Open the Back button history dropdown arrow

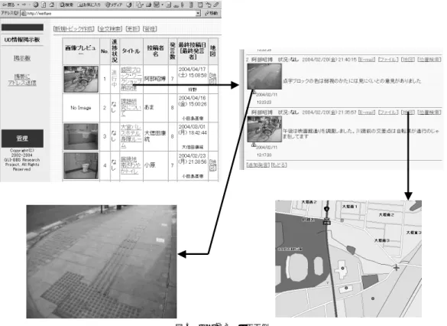click(18, 5)
